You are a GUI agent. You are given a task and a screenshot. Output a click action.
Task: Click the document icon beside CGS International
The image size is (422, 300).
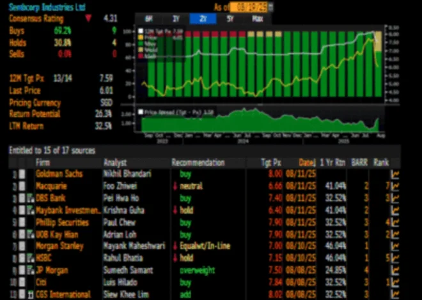(31, 295)
